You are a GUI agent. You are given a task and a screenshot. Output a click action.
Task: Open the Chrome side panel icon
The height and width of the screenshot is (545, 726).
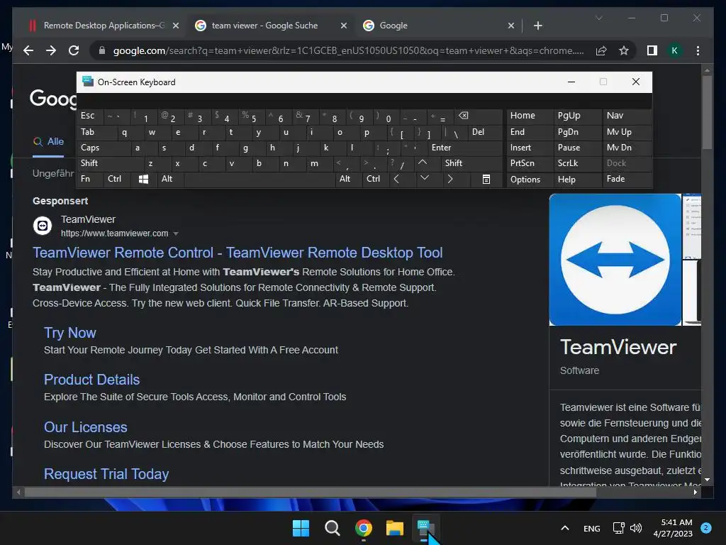click(x=652, y=50)
